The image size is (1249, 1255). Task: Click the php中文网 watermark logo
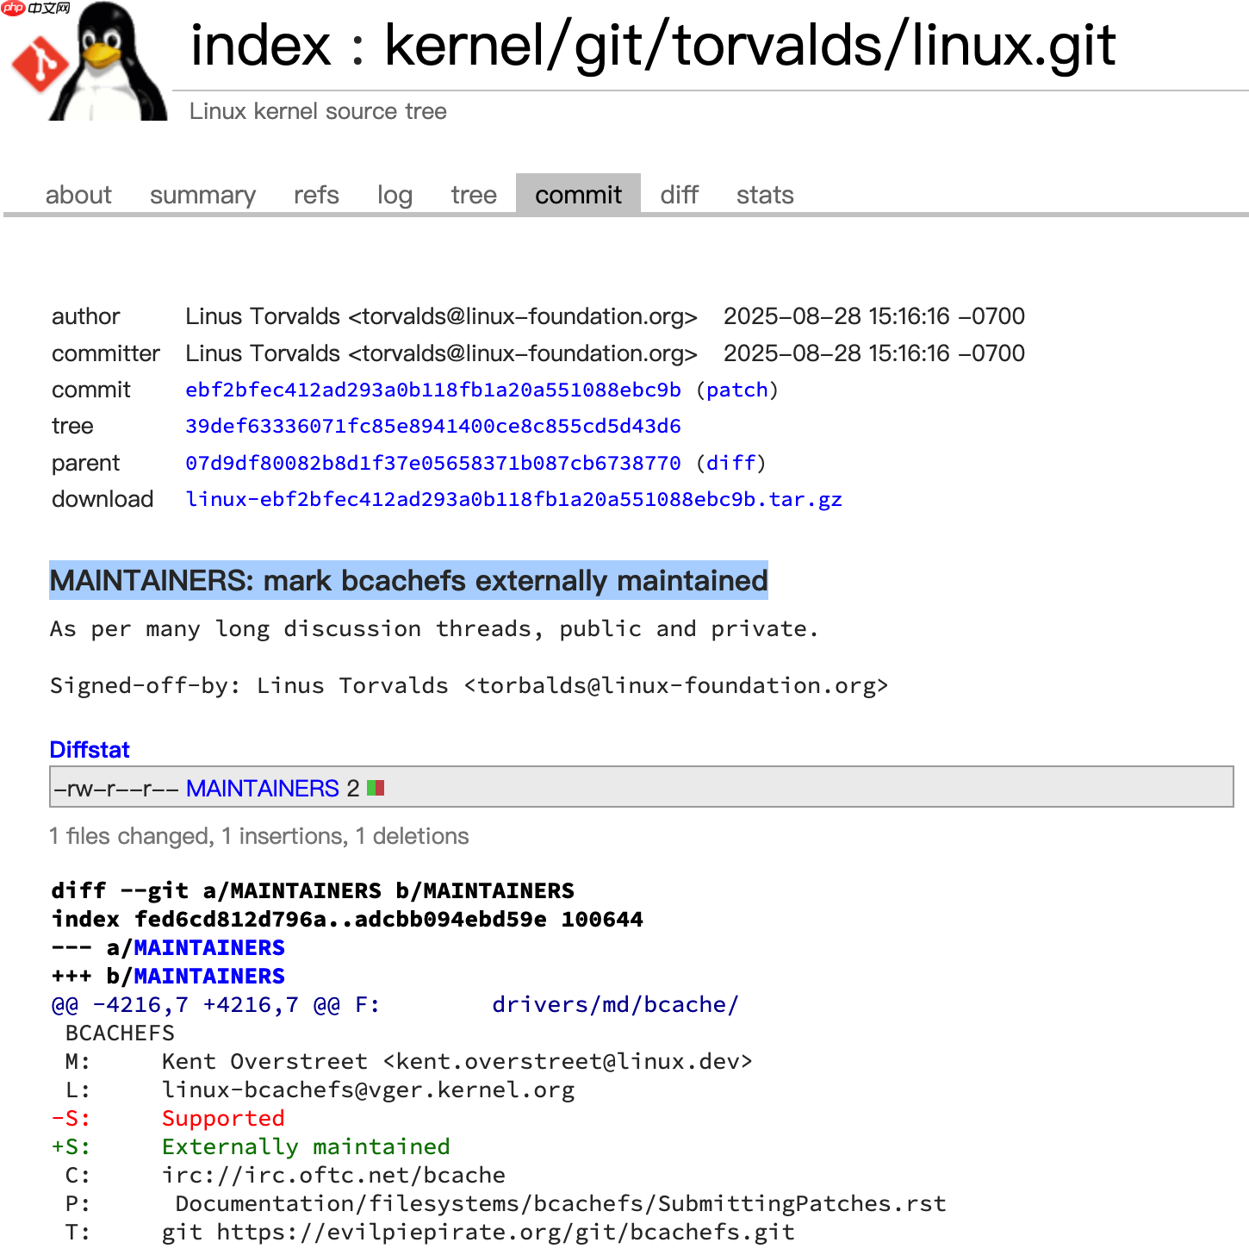pyautogui.click(x=36, y=8)
